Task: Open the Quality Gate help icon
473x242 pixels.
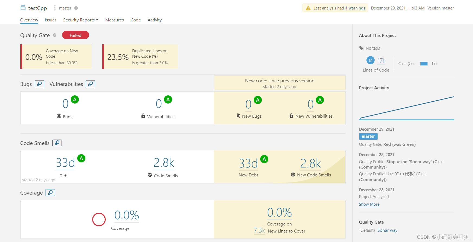Action: 55,35
